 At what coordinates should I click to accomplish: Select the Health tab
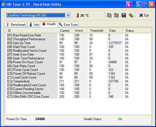tap(49, 24)
